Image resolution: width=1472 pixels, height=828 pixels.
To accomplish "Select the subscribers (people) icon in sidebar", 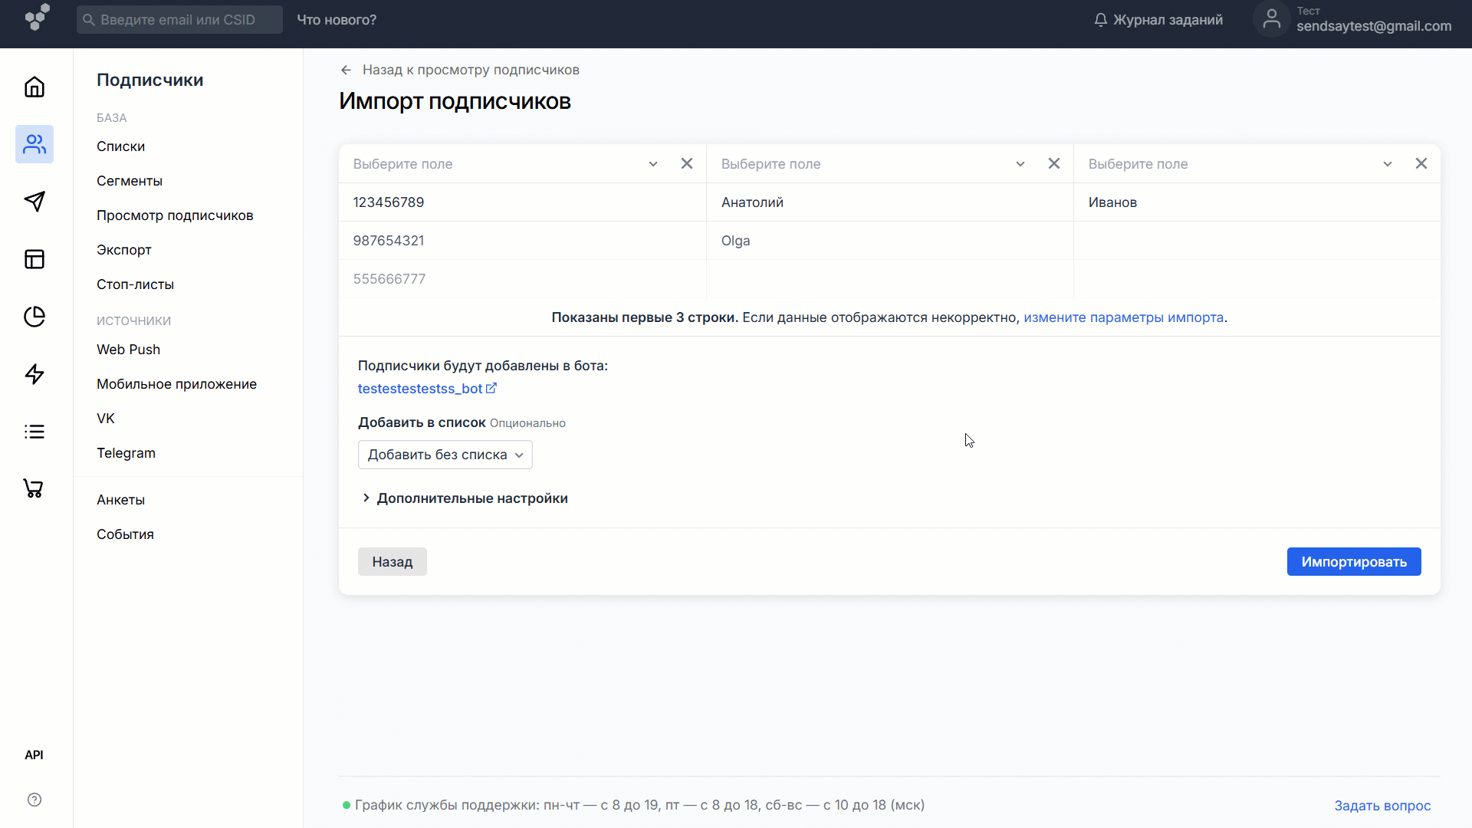I will tap(34, 144).
